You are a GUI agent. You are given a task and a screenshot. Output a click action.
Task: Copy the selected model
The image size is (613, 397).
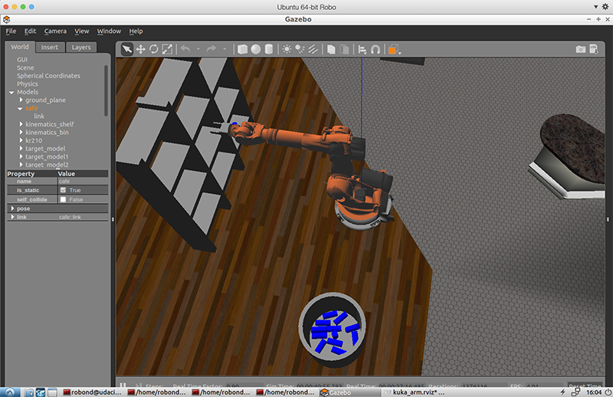coord(331,49)
